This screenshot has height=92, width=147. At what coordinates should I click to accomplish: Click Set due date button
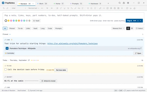[61, 70]
